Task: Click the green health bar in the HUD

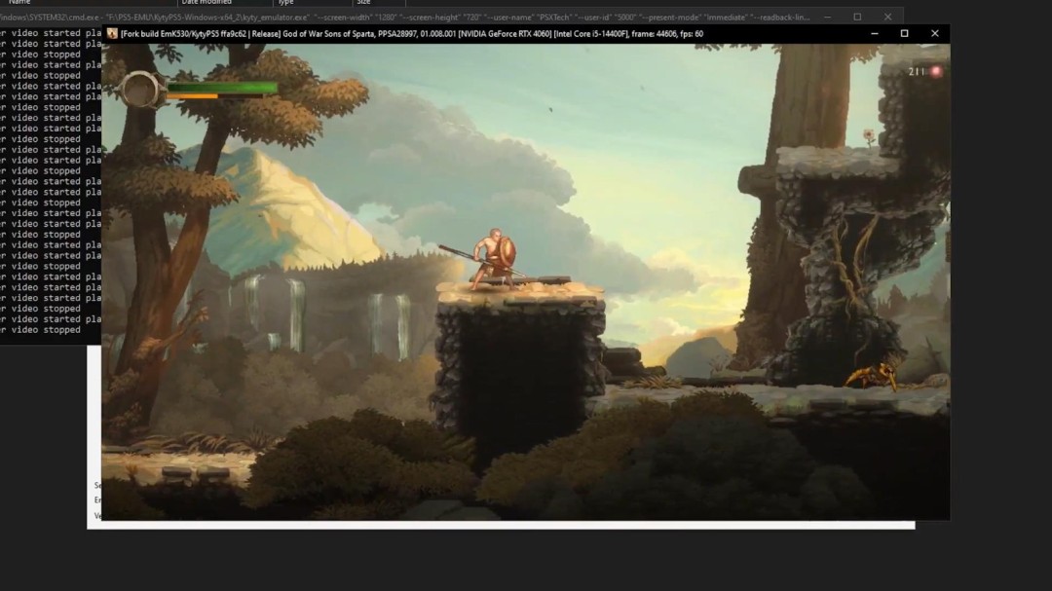Action: click(x=222, y=88)
